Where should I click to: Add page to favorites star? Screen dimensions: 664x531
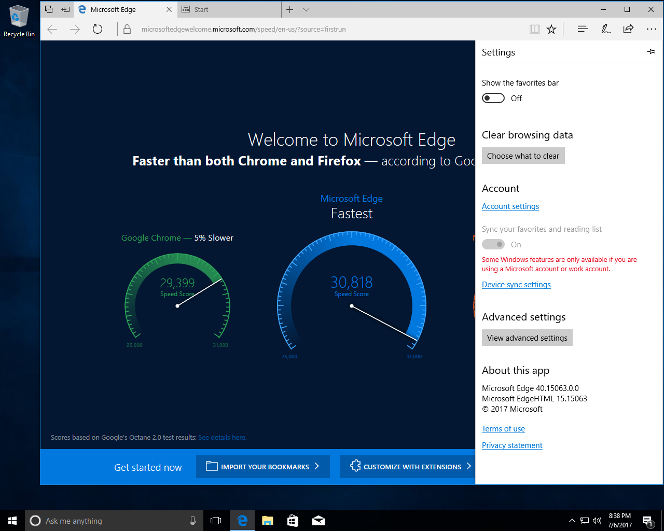551,29
